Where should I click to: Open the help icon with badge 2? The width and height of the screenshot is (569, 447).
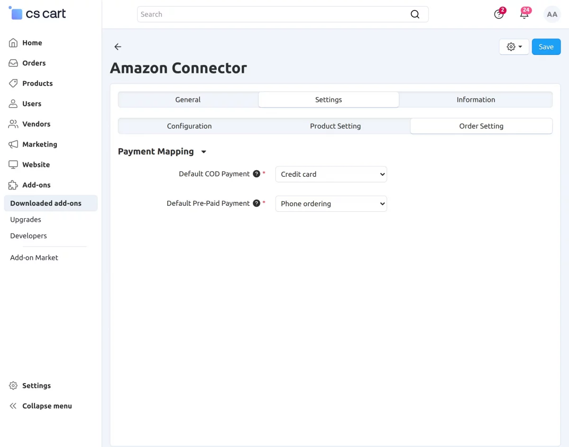(x=499, y=14)
